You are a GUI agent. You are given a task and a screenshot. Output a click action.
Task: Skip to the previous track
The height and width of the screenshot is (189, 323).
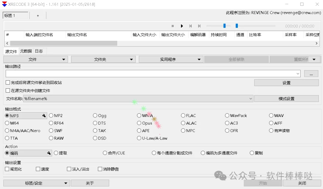coord(191,26)
